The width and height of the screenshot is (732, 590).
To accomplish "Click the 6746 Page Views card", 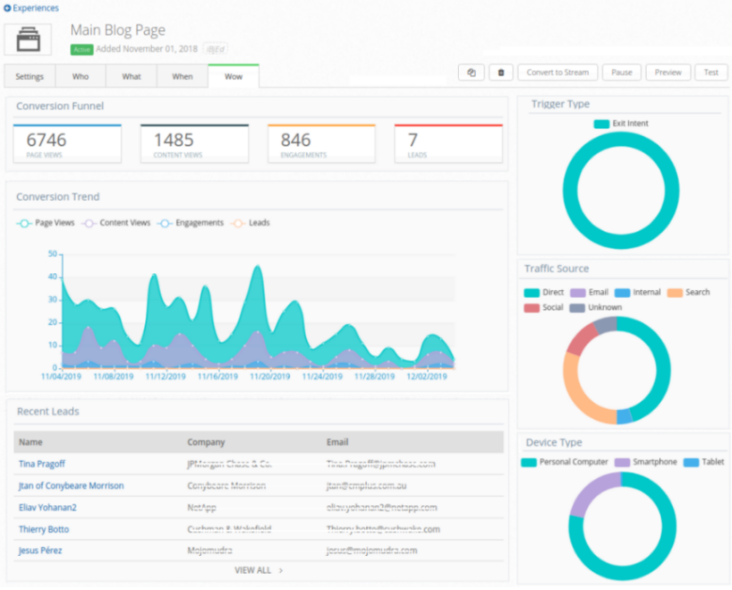I will (x=67, y=144).
